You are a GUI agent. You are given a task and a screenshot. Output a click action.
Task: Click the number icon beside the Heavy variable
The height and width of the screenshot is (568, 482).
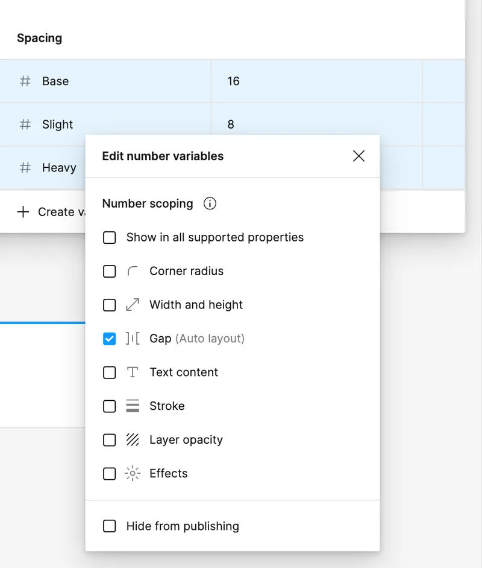pyautogui.click(x=24, y=167)
